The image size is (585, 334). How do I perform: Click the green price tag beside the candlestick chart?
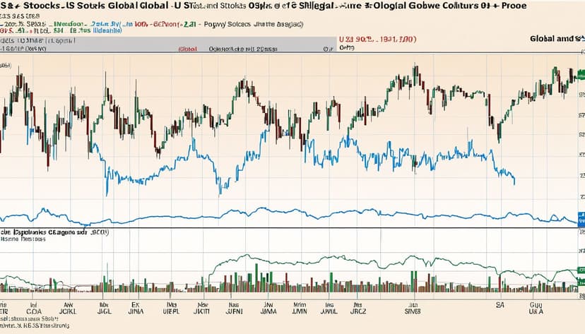pos(581,74)
